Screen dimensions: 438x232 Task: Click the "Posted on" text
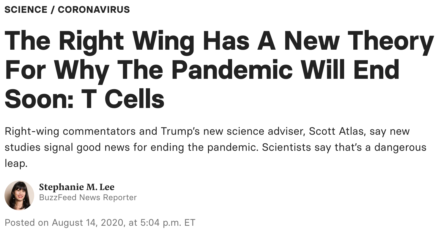pos(27,222)
